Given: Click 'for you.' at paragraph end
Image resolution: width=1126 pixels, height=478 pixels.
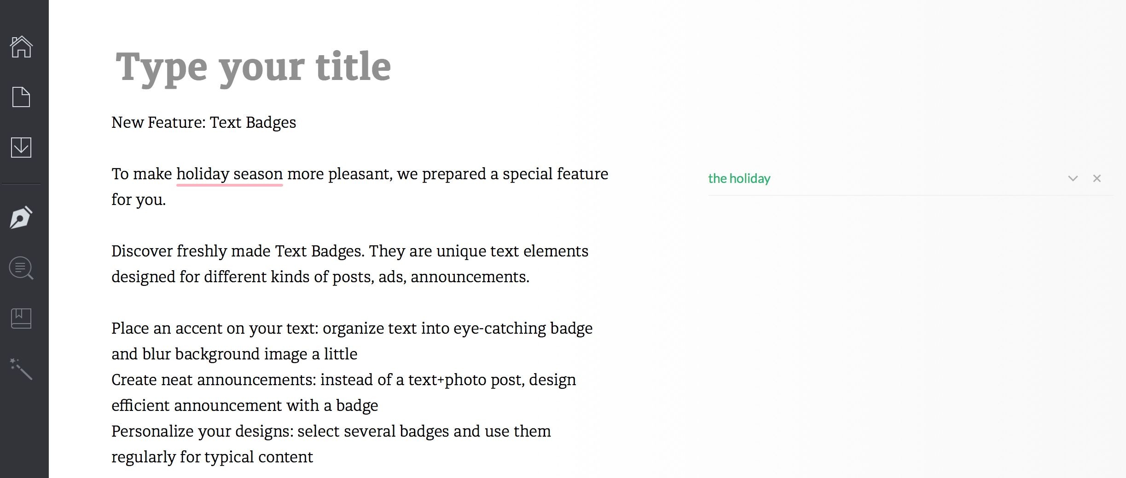Looking at the screenshot, I should point(139,200).
